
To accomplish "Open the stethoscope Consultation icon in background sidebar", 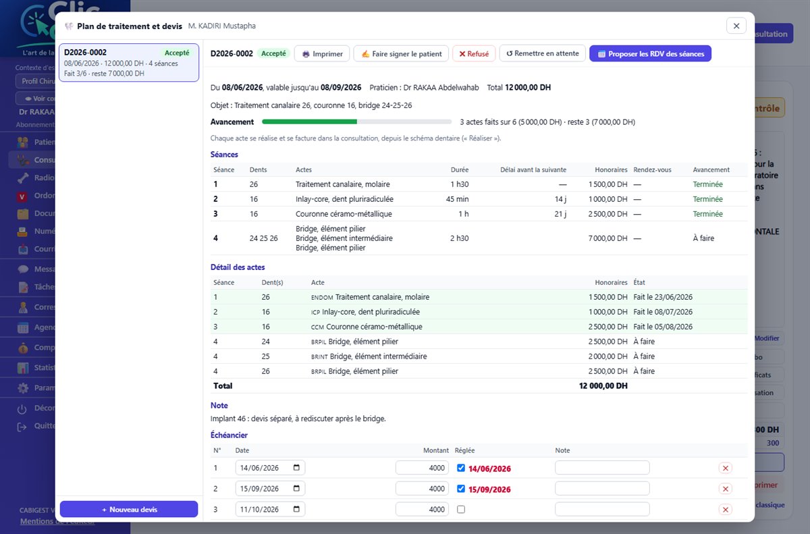I will click(x=23, y=160).
